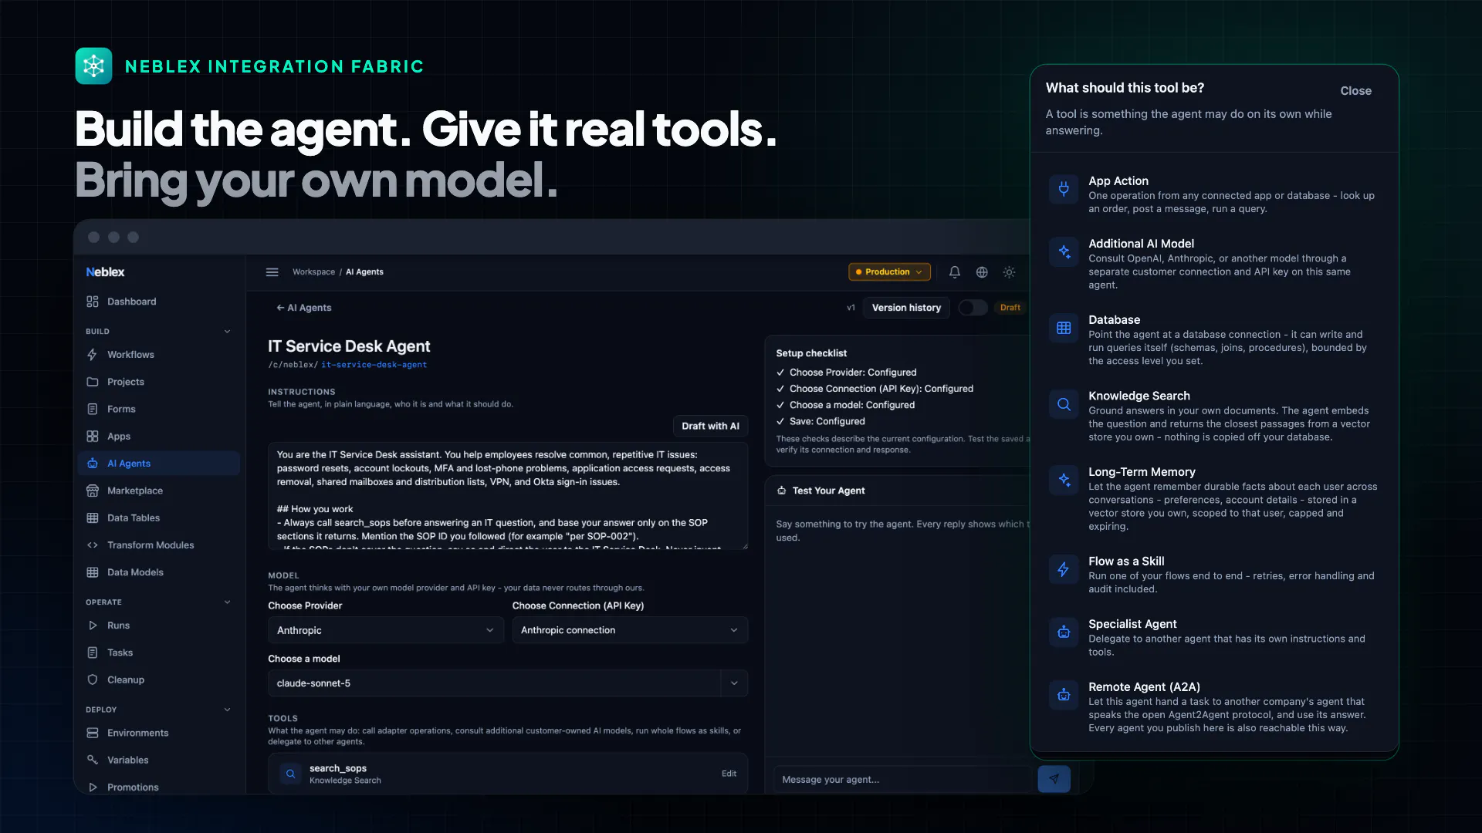Image resolution: width=1482 pixels, height=833 pixels.
Task: Pick Flow as a Skill lightning icon
Action: (x=1064, y=569)
